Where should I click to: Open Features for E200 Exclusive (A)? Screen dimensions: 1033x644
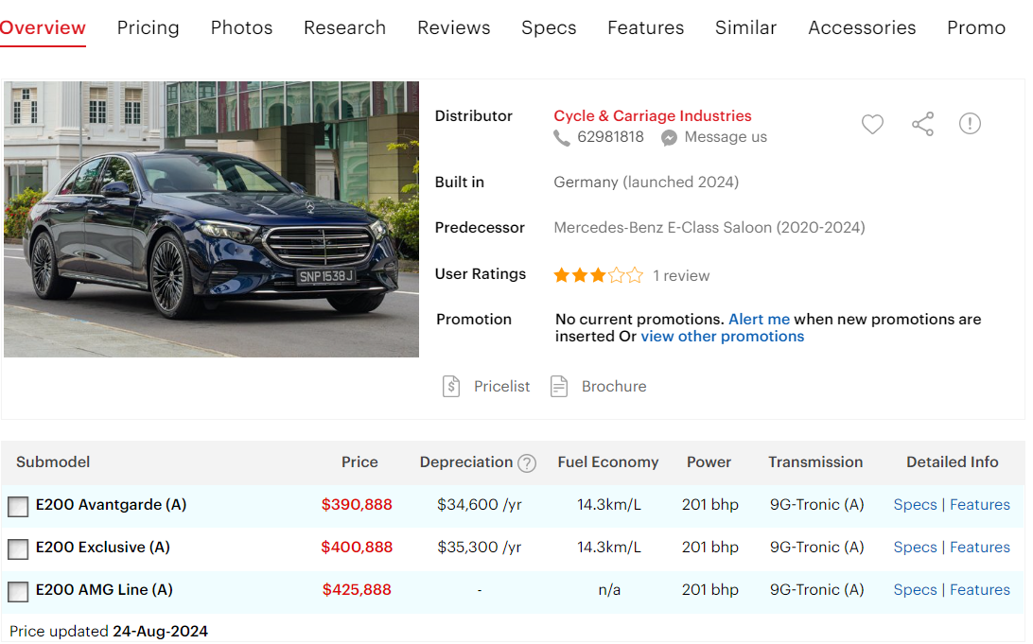(x=980, y=548)
